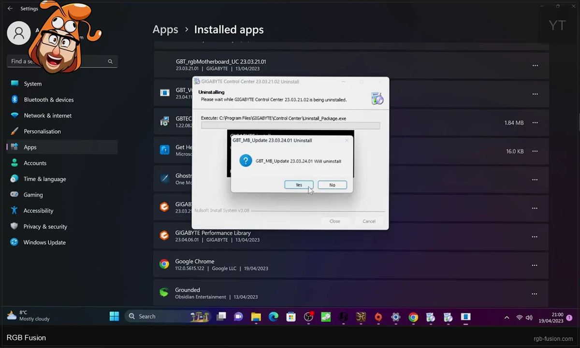Open Bluetooth & devices settings

(x=48, y=100)
